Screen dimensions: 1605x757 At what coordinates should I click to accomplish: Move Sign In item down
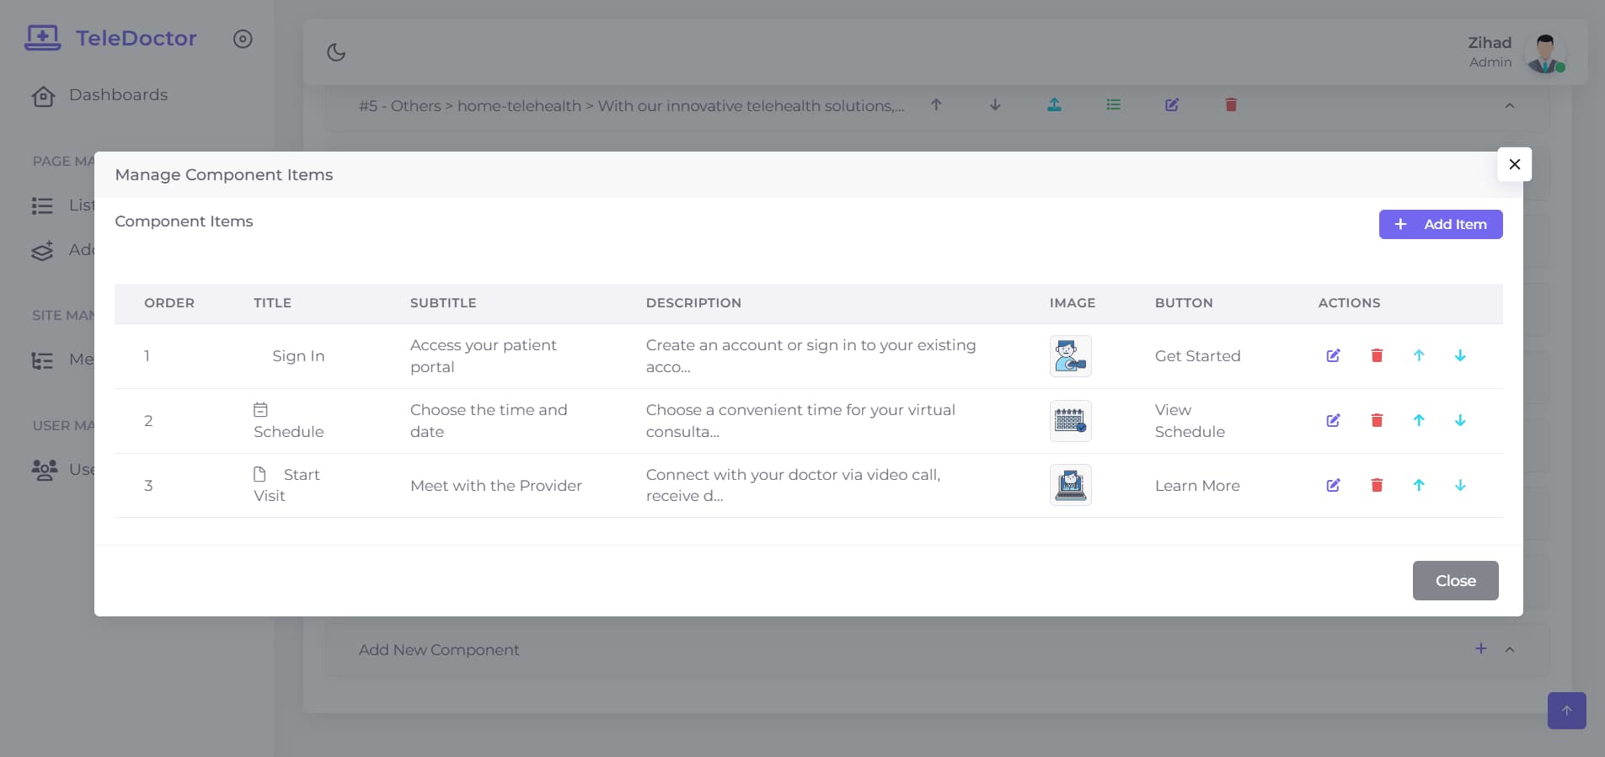click(x=1460, y=355)
